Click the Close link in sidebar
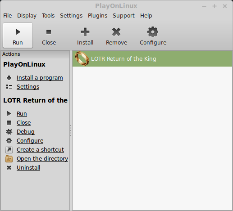Viewport: 233px width, 211px height. click(x=24, y=123)
